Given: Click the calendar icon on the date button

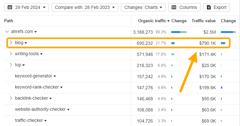Looking at the screenshot, I should coord(10,7).
